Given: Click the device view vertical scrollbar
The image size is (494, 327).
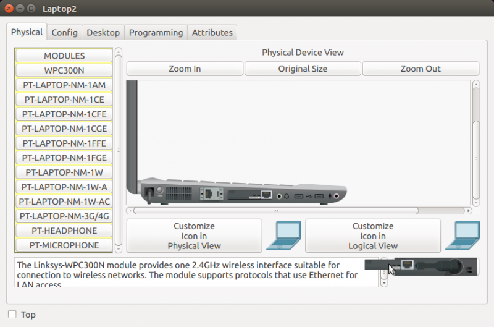Looking at the screenshot, I should (x=475, y=142).
